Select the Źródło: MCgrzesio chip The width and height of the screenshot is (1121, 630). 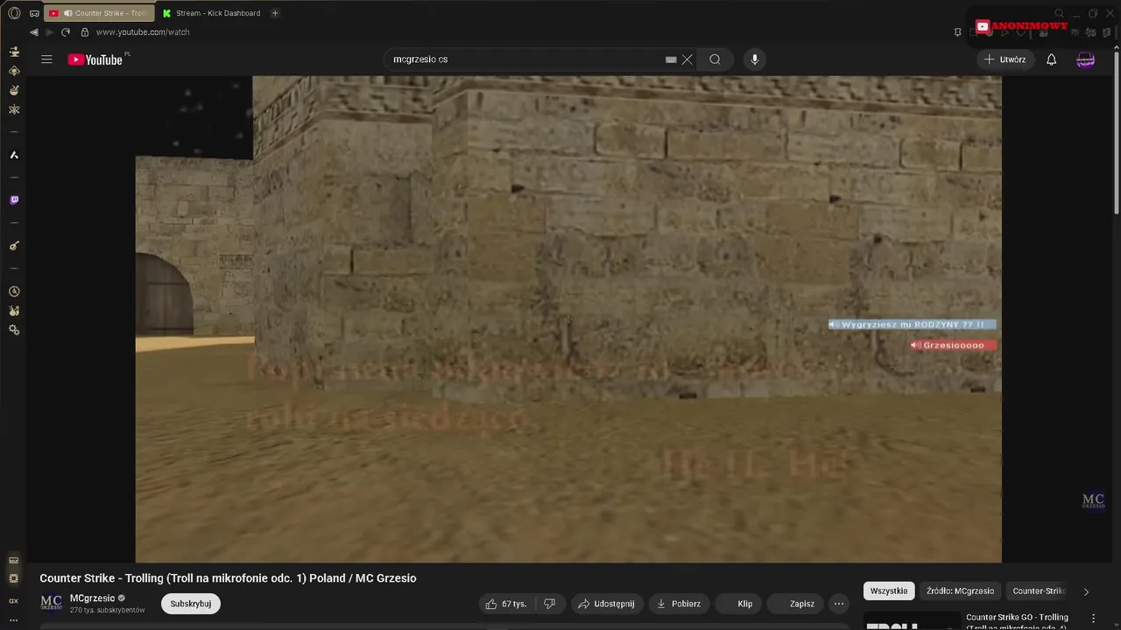960,591
